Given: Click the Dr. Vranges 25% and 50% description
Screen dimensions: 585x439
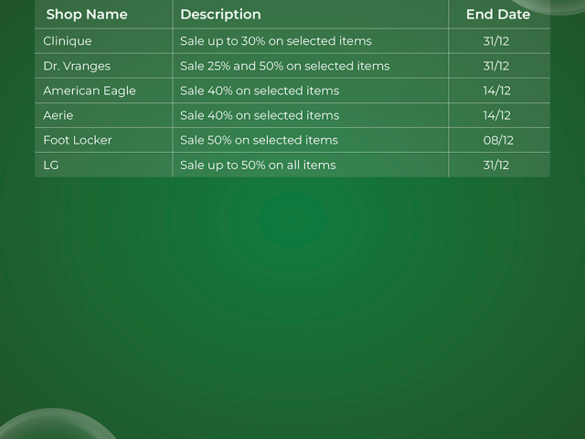Looking at the screenshot, I should pyautogui.click(x=285, y=66).
